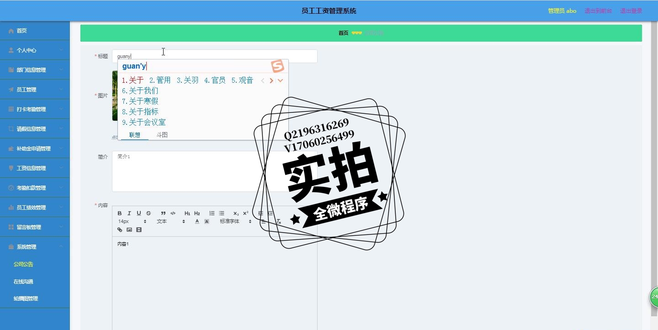This screenshot has height=330, width=658.
Task: Decrease the paragraph indent
Action: click(260, 213)
